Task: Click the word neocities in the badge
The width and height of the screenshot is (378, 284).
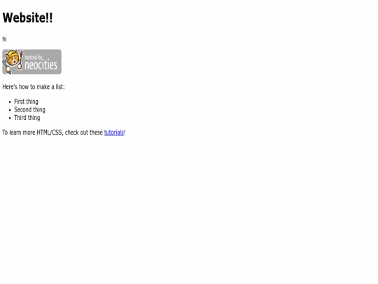Action: (41, 65)
